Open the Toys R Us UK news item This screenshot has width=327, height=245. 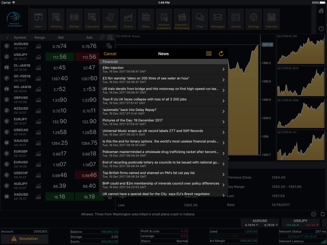pyautogui.click(x=163, y=101)
